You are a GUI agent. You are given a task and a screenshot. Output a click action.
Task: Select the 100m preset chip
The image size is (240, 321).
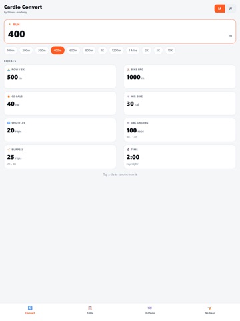[11, 51]
